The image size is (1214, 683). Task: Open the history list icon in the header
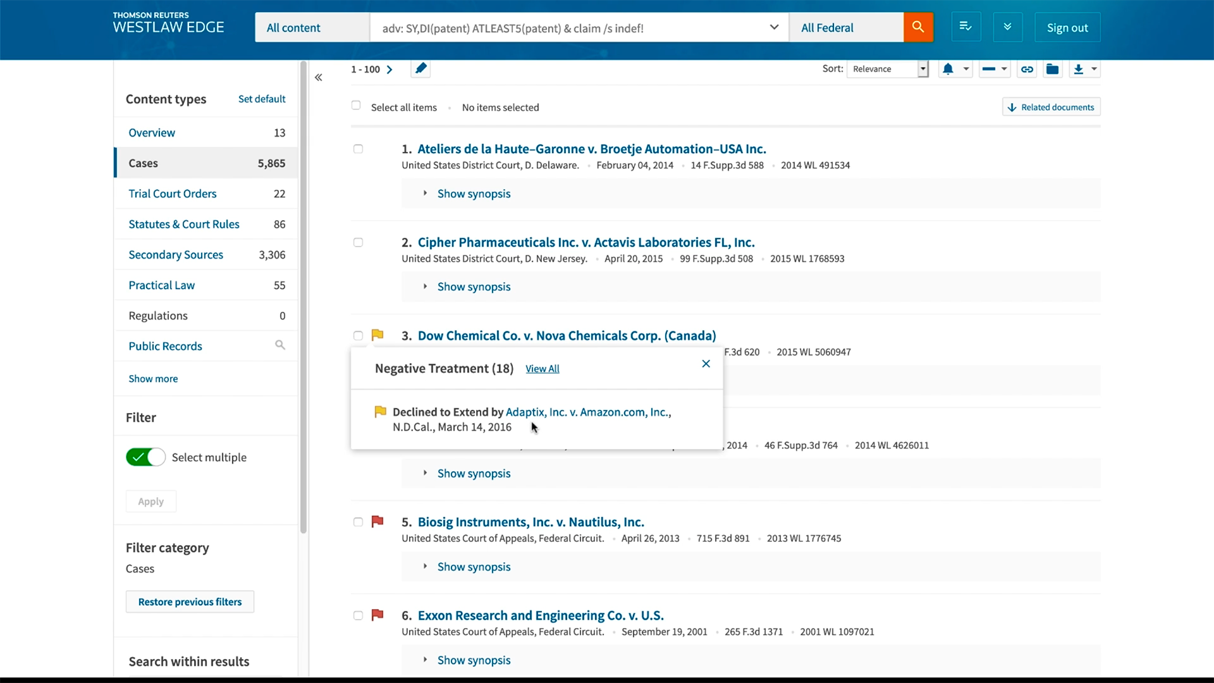point(966,27)
